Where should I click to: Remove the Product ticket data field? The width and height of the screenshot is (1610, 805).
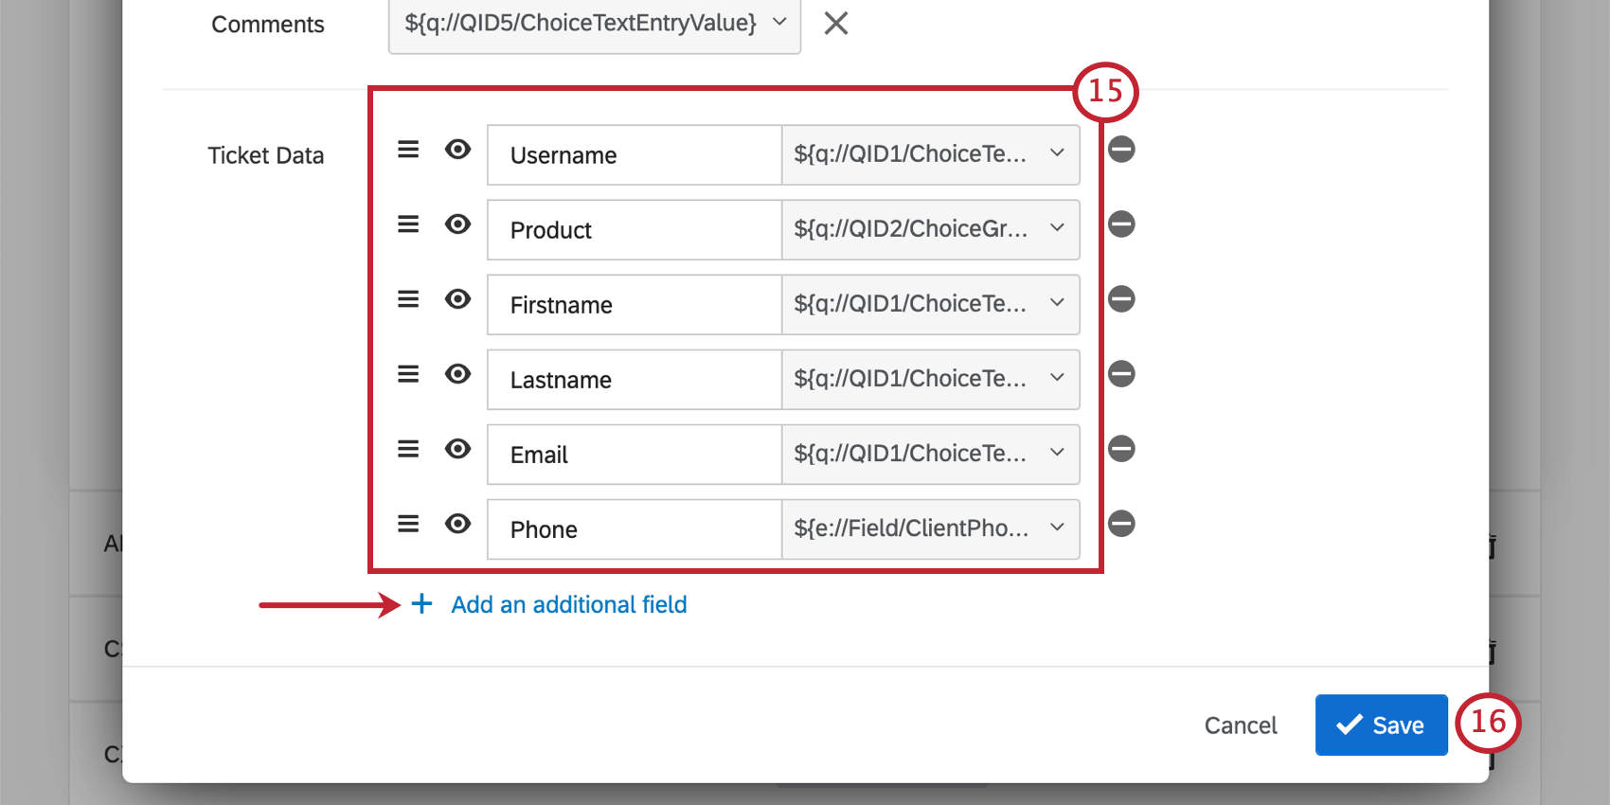(1121, 224)
